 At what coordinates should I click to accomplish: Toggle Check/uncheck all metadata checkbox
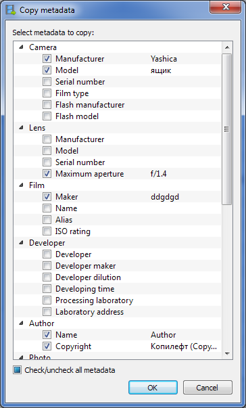coord(18,370)
